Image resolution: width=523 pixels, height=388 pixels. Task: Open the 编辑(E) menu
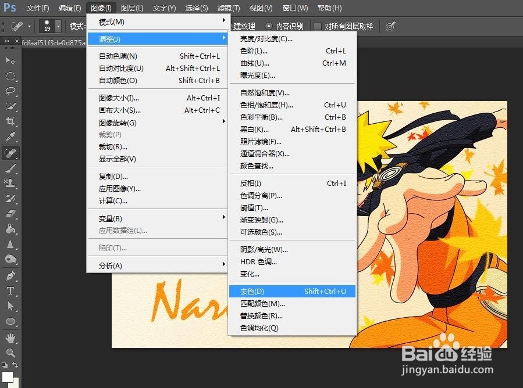[x=70, y=8]
